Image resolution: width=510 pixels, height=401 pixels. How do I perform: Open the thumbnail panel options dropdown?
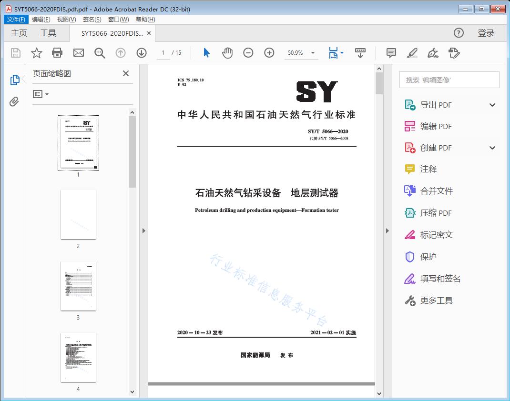[40, 94]
